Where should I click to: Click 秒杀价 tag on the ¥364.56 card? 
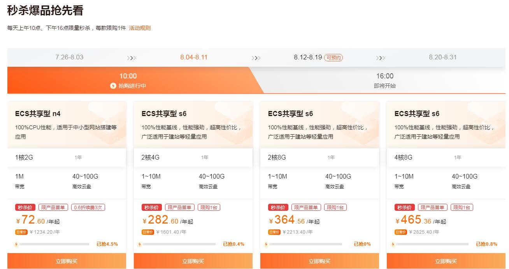click(278, 207)
